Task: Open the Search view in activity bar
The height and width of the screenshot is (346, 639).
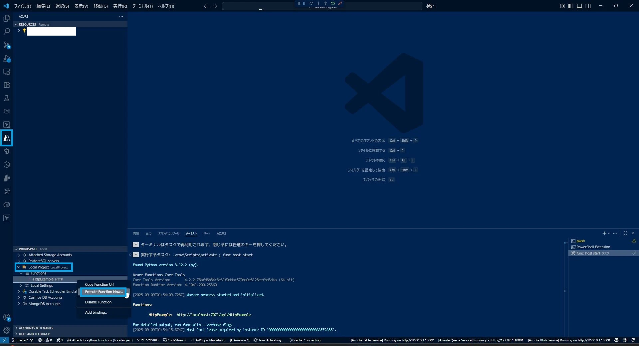Action: click(6, 32)
